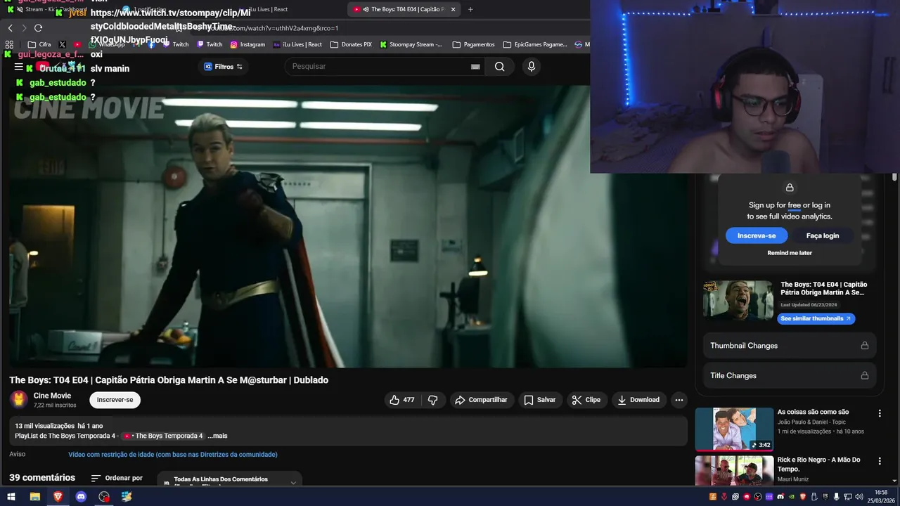Save video to playlist with Salvar
900x506 pixels.
coord(540,400)
